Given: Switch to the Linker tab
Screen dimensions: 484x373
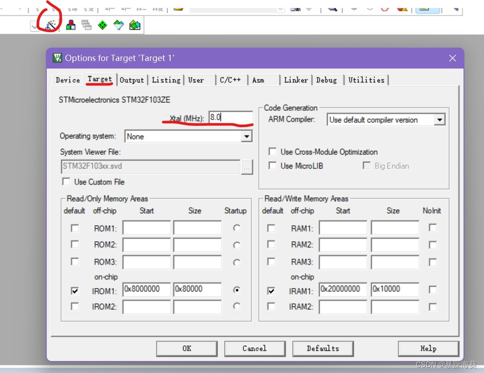Looking at the screenshot, I should pos(296,80).
